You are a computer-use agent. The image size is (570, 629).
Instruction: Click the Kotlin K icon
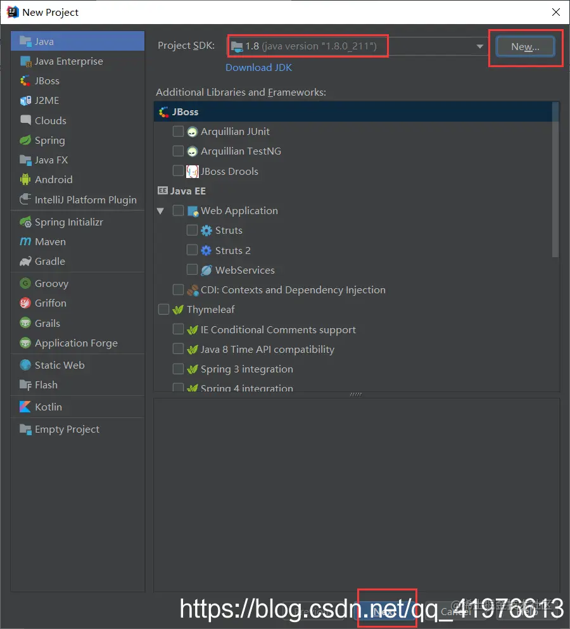pos(25,407)
